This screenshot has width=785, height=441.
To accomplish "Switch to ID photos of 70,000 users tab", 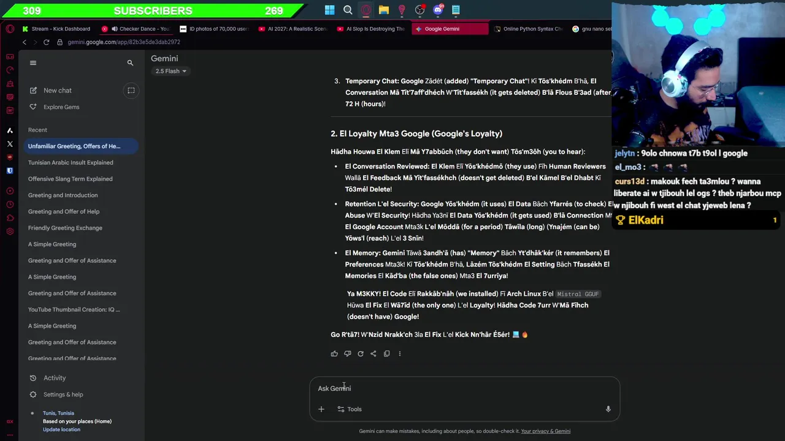I will point(215,29).
